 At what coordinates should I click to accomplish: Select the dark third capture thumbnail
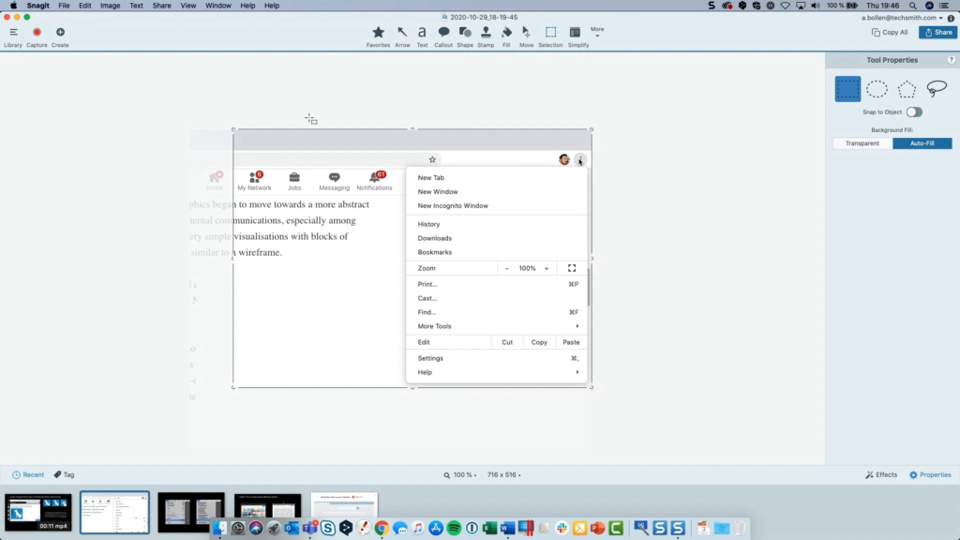click(191, 512)
